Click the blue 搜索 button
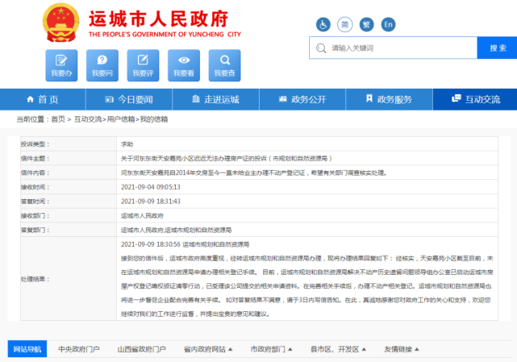517x362 pixels. coord(497,48)
